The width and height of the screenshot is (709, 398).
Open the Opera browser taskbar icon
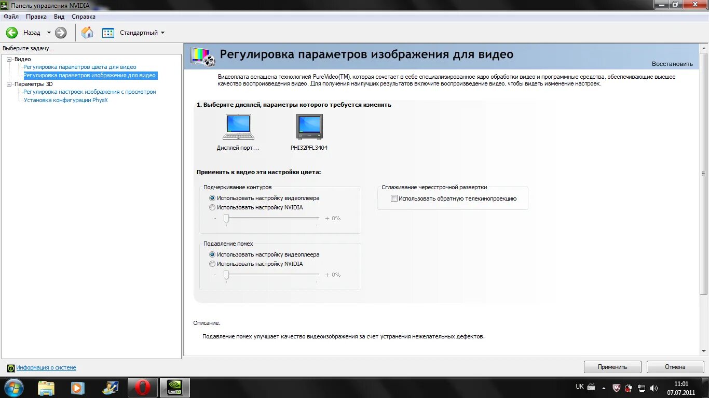[x=143, y=388]
